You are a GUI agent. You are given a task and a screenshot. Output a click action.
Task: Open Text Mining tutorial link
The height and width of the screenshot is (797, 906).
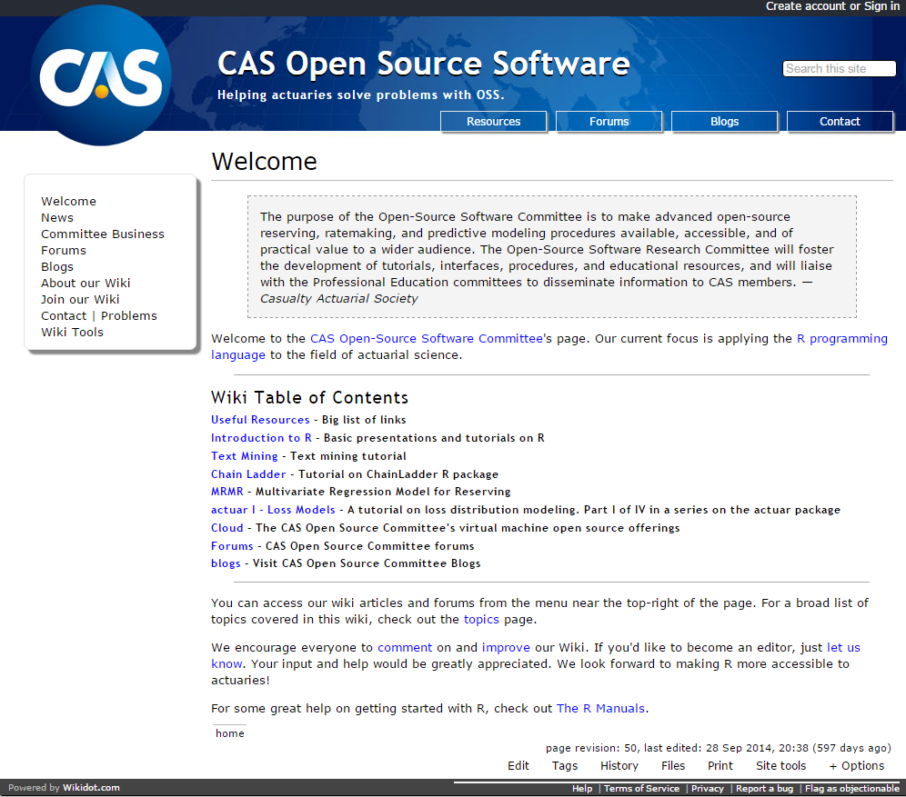point(245,456)
